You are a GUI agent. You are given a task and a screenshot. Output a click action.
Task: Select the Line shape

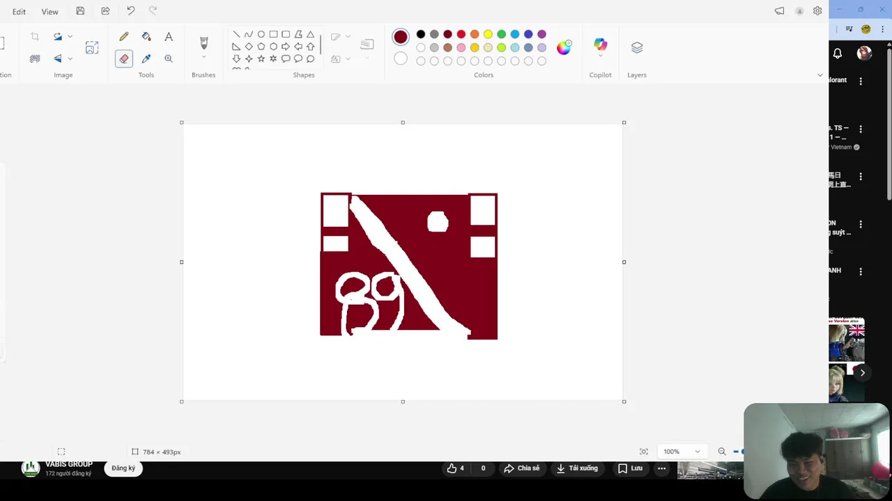click(236, 34)
